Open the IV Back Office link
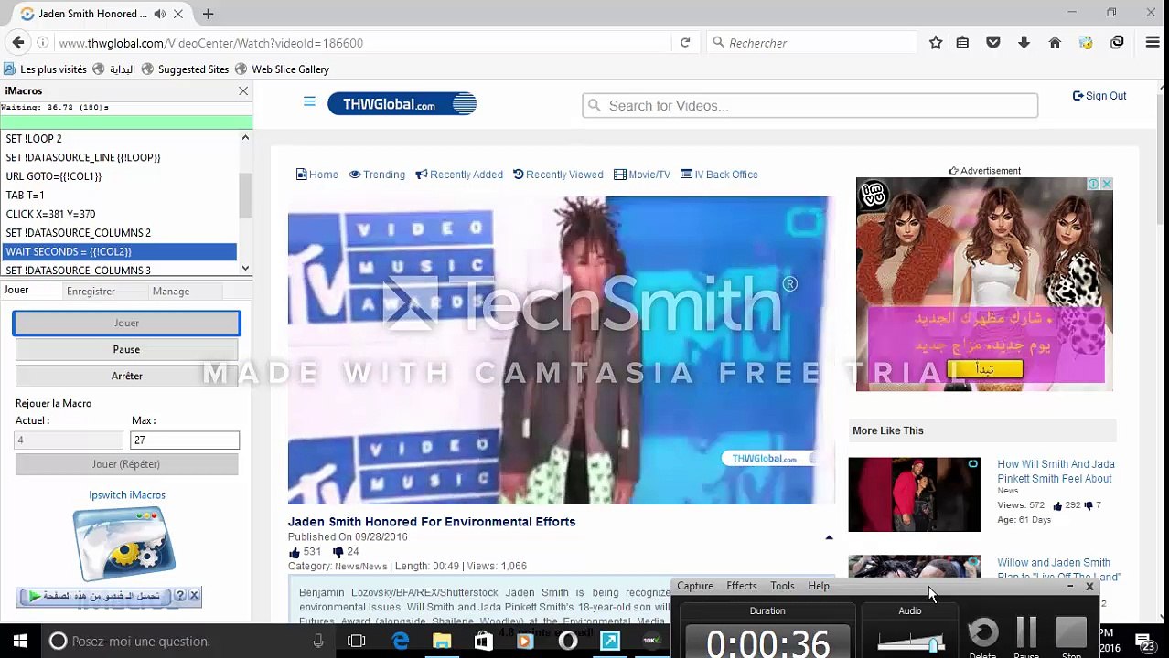The image size is (1169, 658). pyautogui.click(x=719, y=175)
